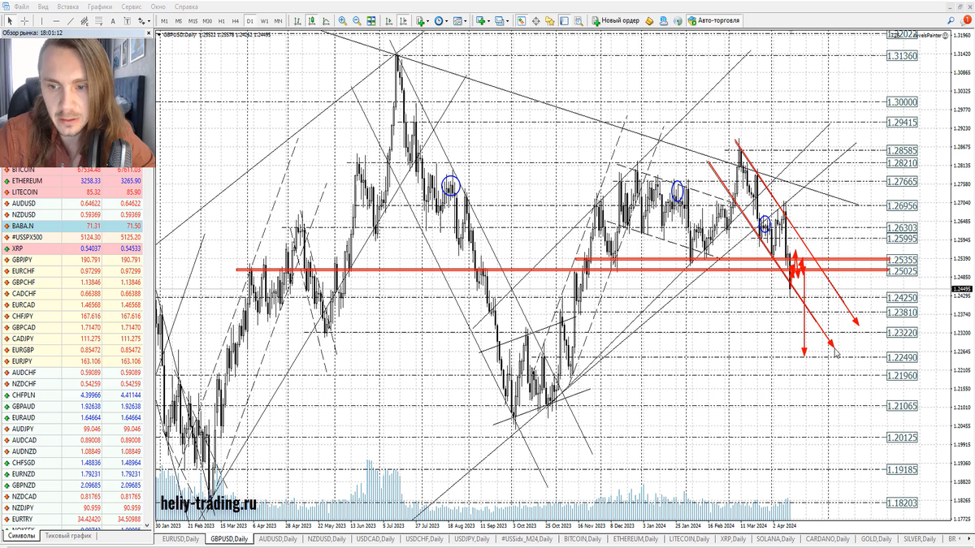Switch to H1 timeframe
The height and width of the screenshot is (548, 975).
coord(221,20)
